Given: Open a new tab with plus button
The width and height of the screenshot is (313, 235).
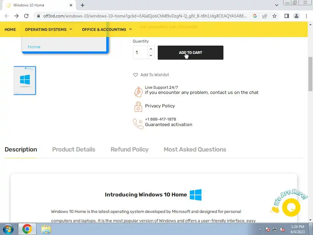Looking at the screenshot, I should point(83,5).
